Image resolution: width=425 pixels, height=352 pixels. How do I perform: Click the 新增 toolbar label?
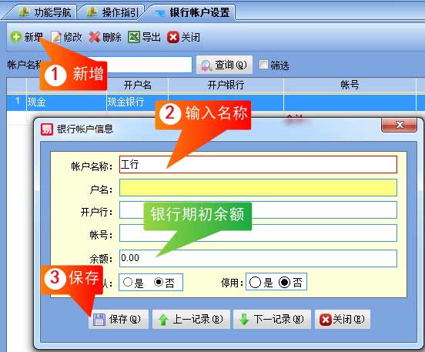[33, 37]
